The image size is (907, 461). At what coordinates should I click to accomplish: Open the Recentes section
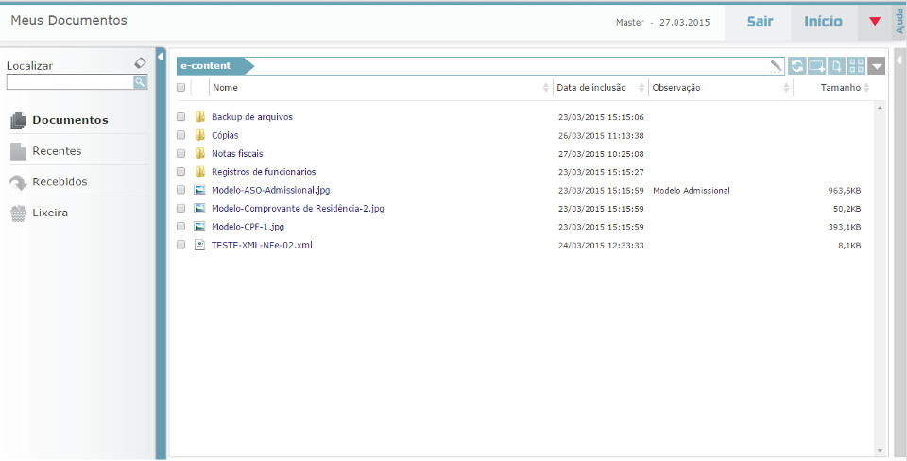tap(57, 151)
